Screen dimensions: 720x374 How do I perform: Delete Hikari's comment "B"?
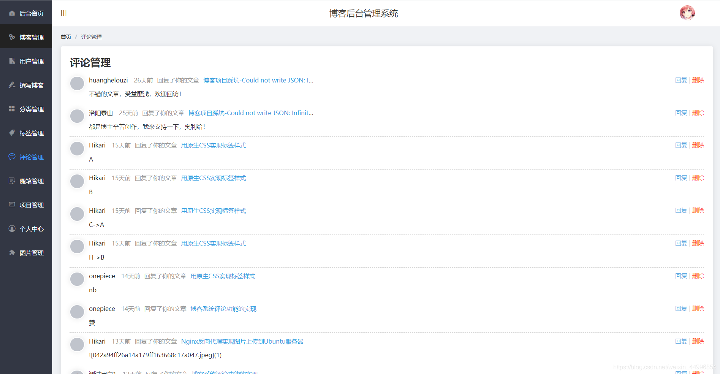pos(698,178)
